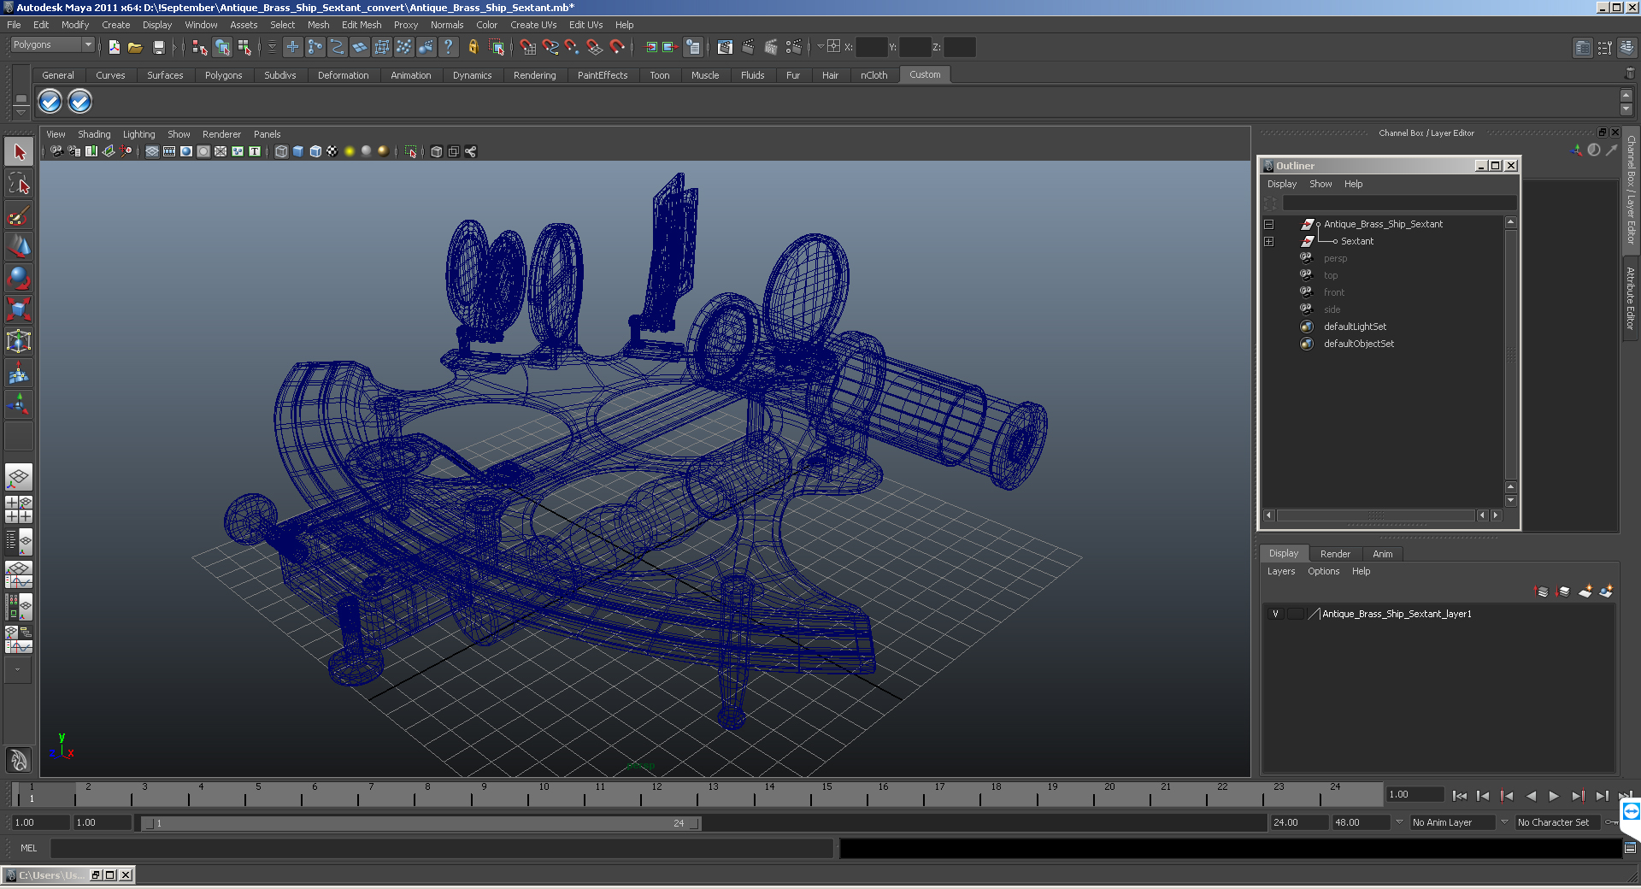
Task: Open select camera icon in viewport toolbar
Action: (x=56, y=151)
